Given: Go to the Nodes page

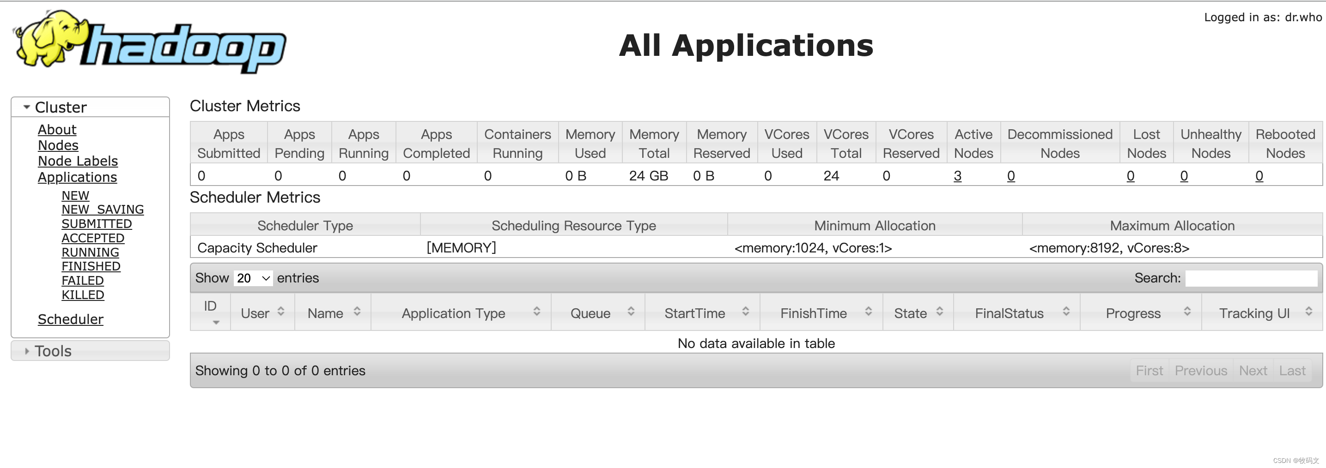Looking at the screenshot, I should (58, 145).
